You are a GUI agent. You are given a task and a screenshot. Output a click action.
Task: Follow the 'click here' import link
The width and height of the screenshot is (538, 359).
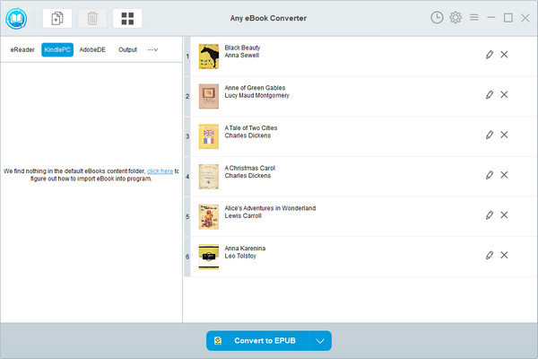click(160, 171)
